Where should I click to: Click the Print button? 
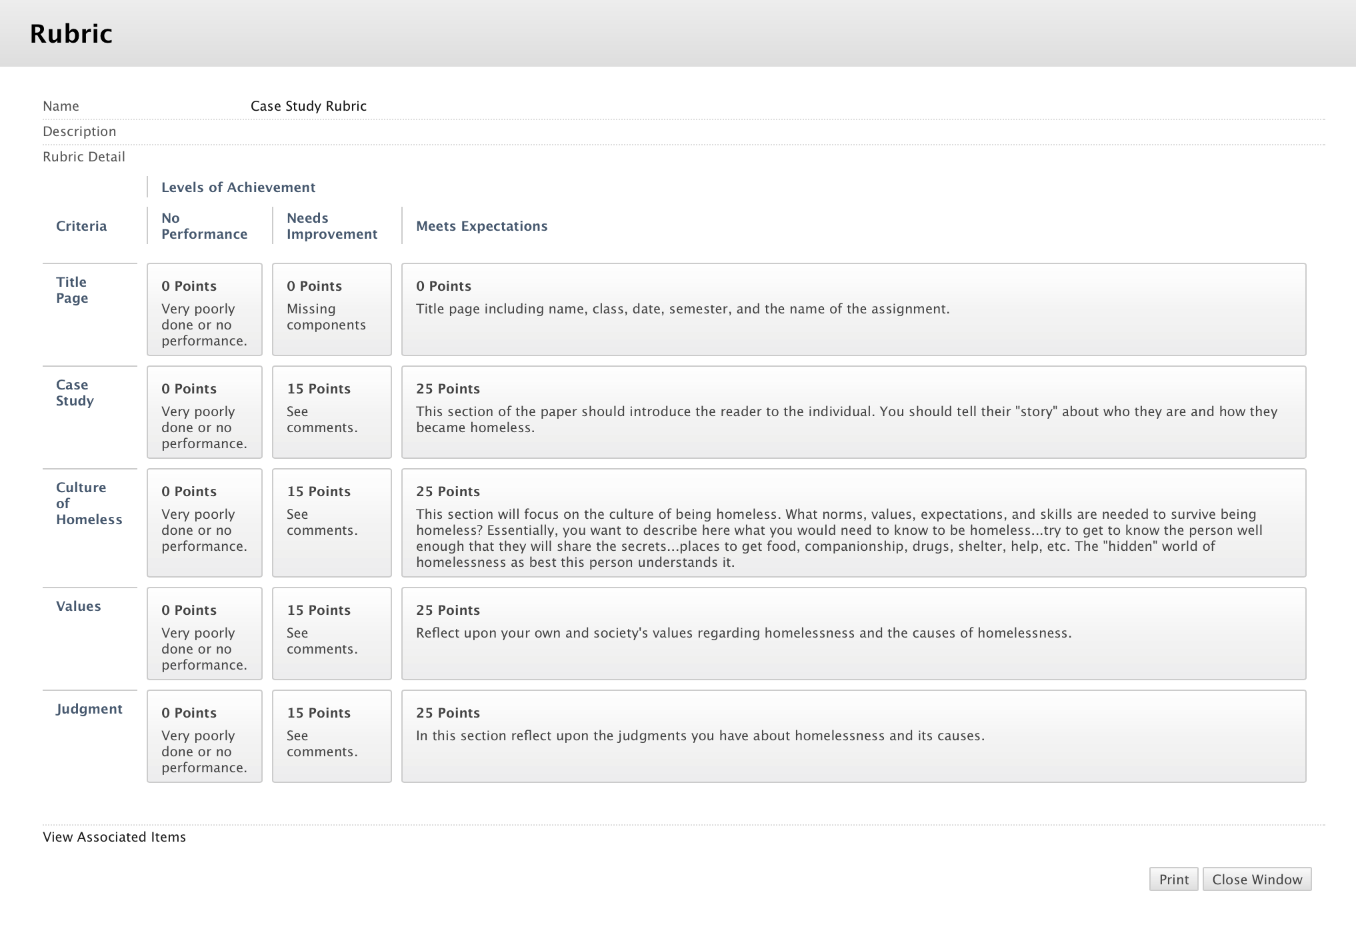coord(1173,879)
